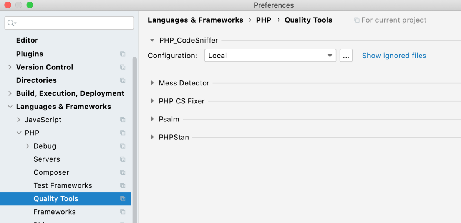461x223 pixels.
Task: Select Test Frameworks under PHP
Action: point(63,185)
